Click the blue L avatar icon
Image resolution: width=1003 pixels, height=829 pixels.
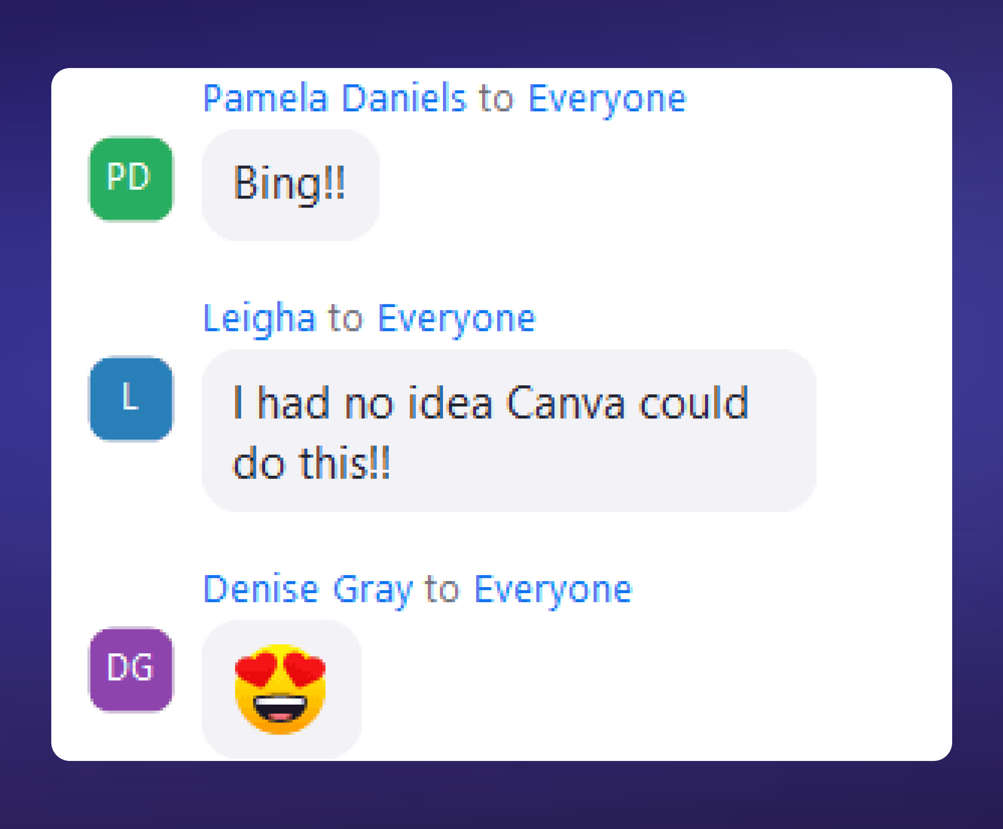(131, 398)
